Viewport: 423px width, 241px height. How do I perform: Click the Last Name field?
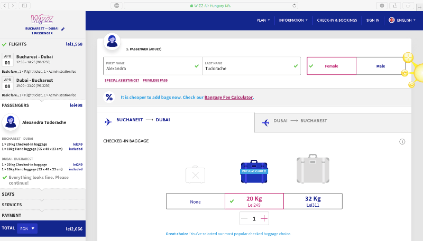point(252,66)
